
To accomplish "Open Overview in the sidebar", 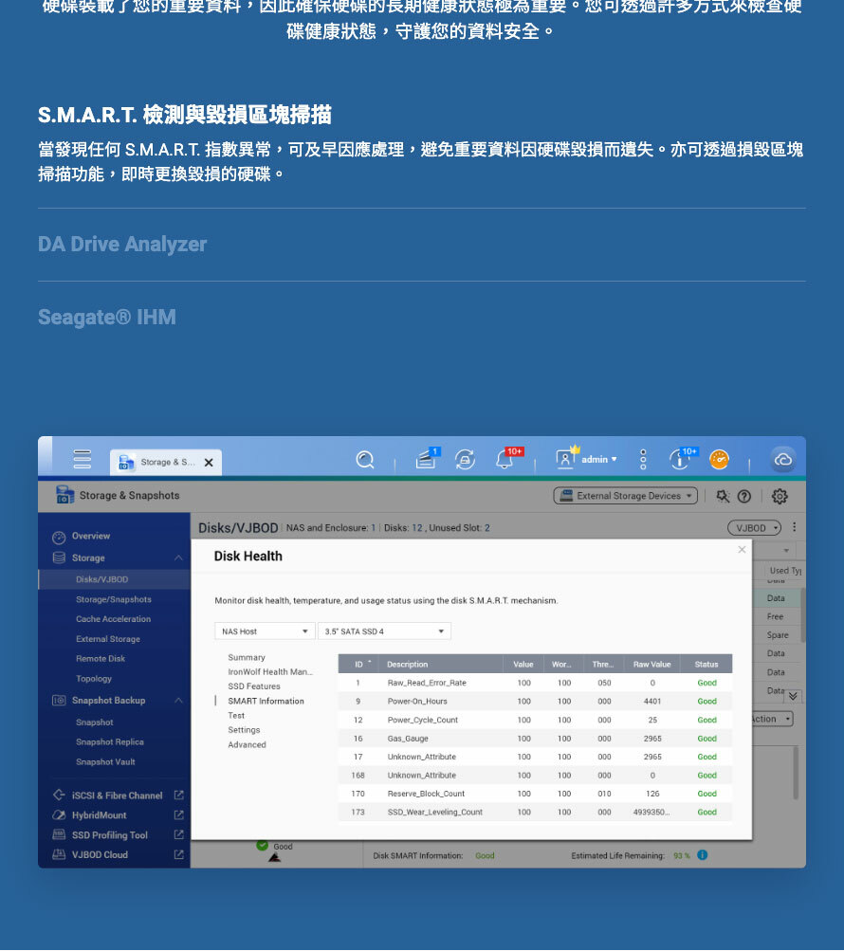I will pyautogui.click(x=90, y=536).
